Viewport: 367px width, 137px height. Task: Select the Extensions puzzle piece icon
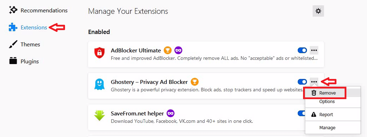click(x=13, y=27)
